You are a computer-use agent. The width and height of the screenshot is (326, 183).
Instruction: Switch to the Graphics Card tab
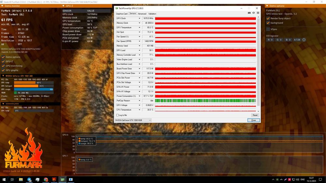[122, 14]
